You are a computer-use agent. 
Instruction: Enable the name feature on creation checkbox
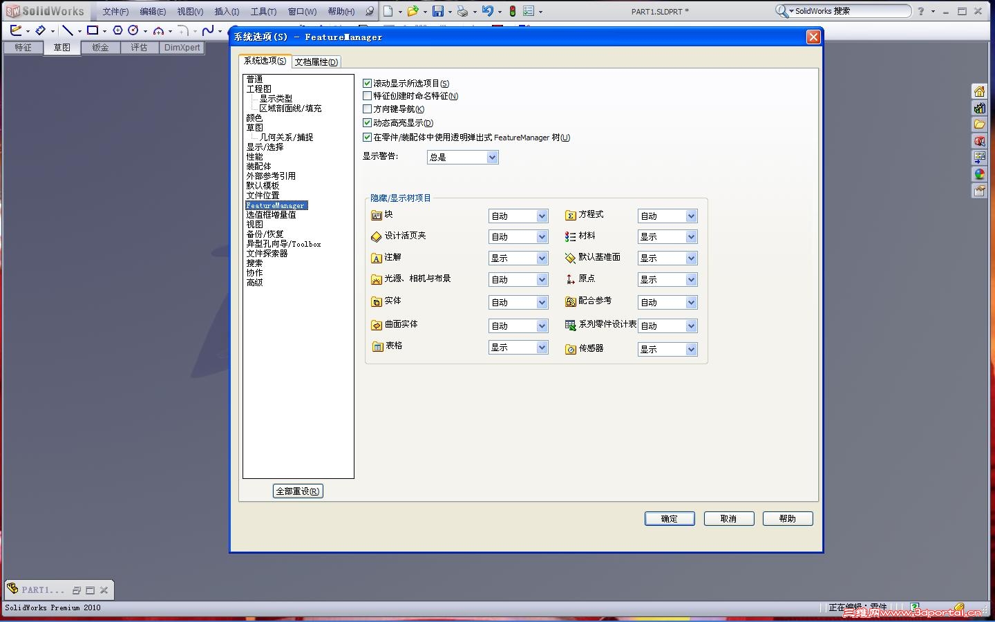coord(368,96)
